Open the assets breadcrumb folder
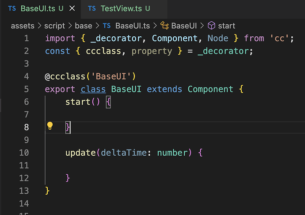Image resolution: width=305 pixels, height=215 pixels. [22, 26]
